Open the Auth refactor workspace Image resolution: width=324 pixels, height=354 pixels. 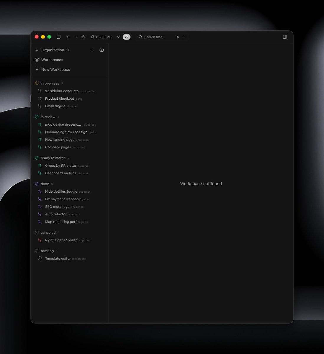[x=69, y=214]
